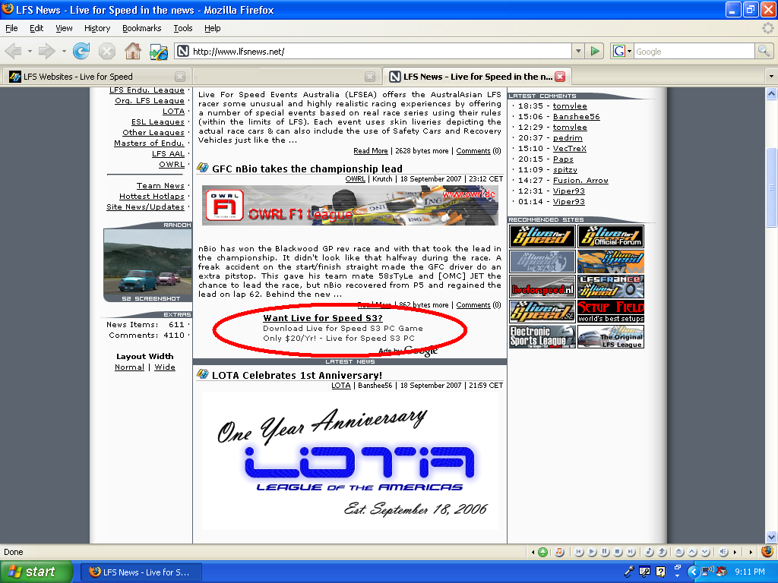Image resolution: width=778 pixels, height=583 pixels.
Task: Click the Google search magnifier button
Action: click(x=764, y=51)
